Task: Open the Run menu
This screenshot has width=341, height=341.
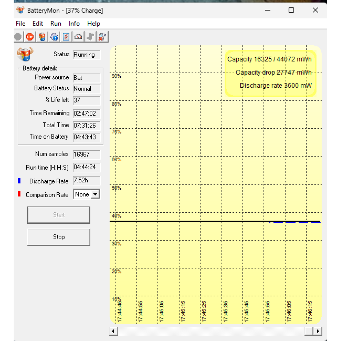Action: [56, 24]
